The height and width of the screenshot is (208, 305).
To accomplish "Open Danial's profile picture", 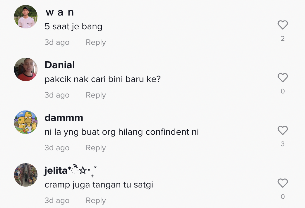I will click(26, 69).
